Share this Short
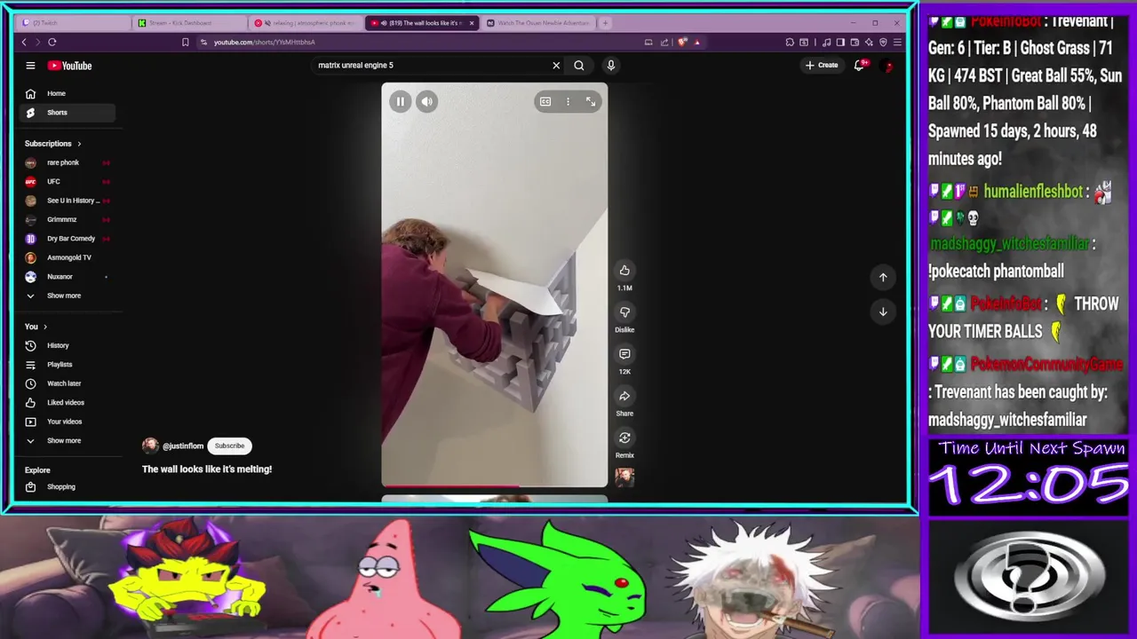Screen dimensions: 1137x639 624,396
